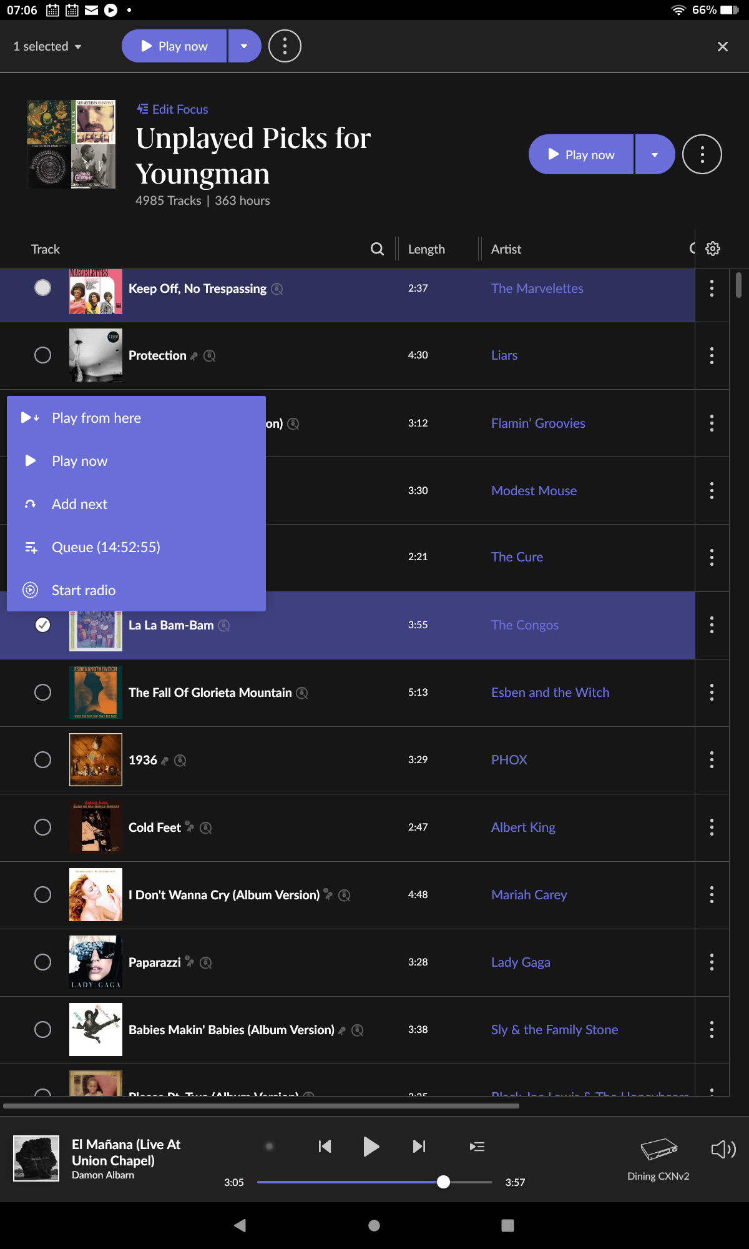Select Dining CXNv2 output zone icon
Screen dimensions: 749x1249
point(658,1149)
